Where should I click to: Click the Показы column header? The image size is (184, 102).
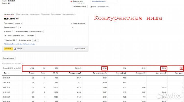[31, 73]
